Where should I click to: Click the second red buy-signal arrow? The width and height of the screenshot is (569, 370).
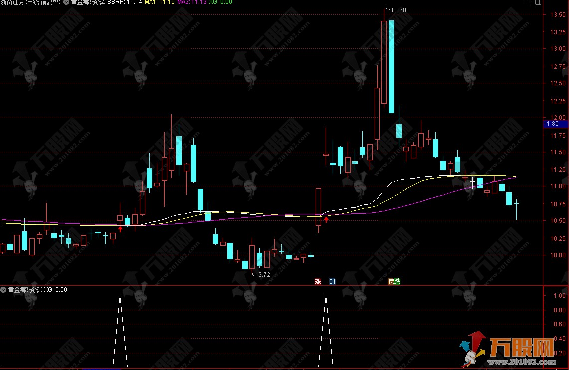326,219
